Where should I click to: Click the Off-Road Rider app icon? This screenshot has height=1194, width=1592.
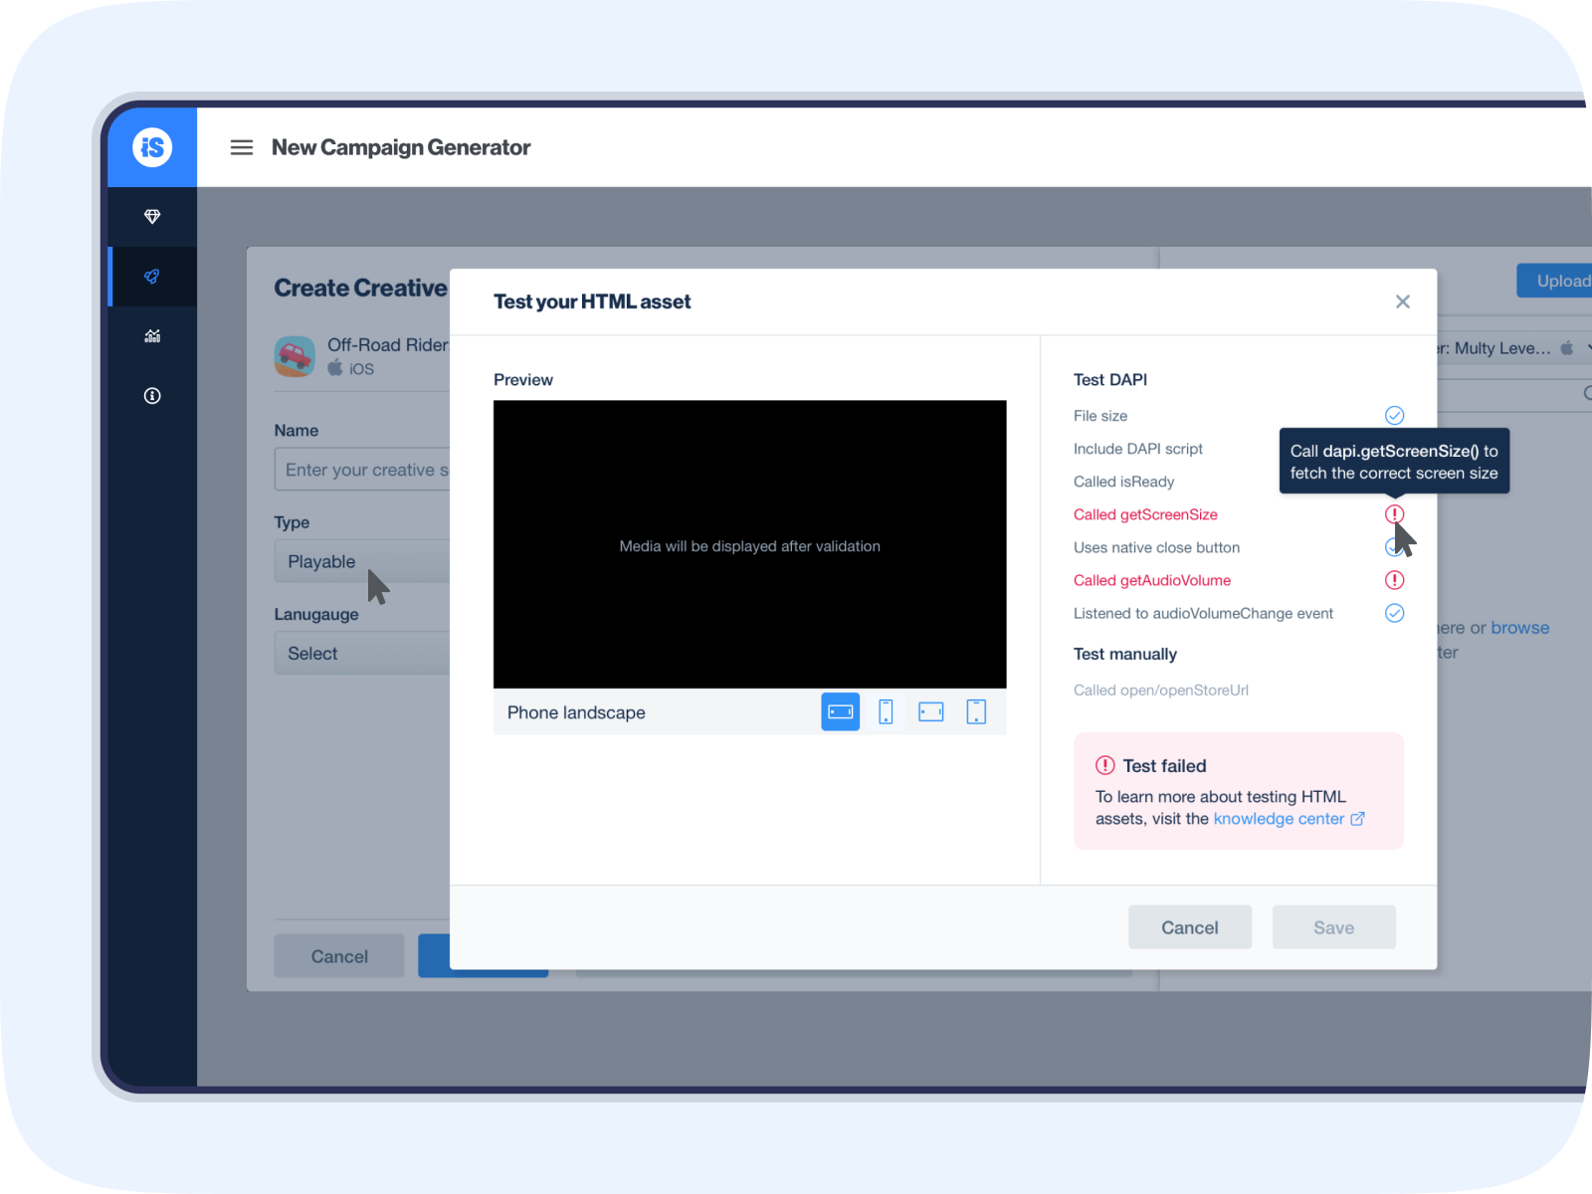(x=295, y=356)
